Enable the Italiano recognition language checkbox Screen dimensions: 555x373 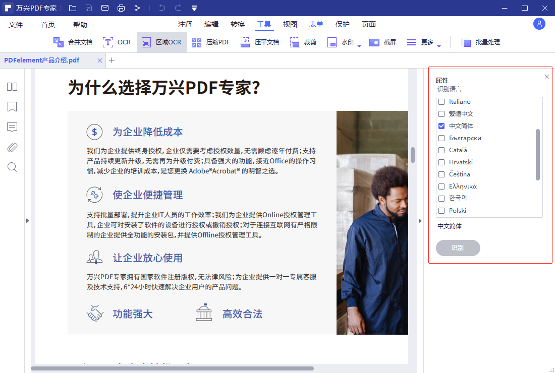(x=441, y=101)
